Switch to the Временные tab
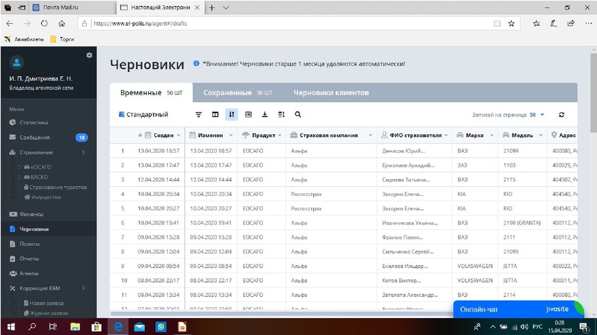597x335 pixels. [x=151, y=92]
